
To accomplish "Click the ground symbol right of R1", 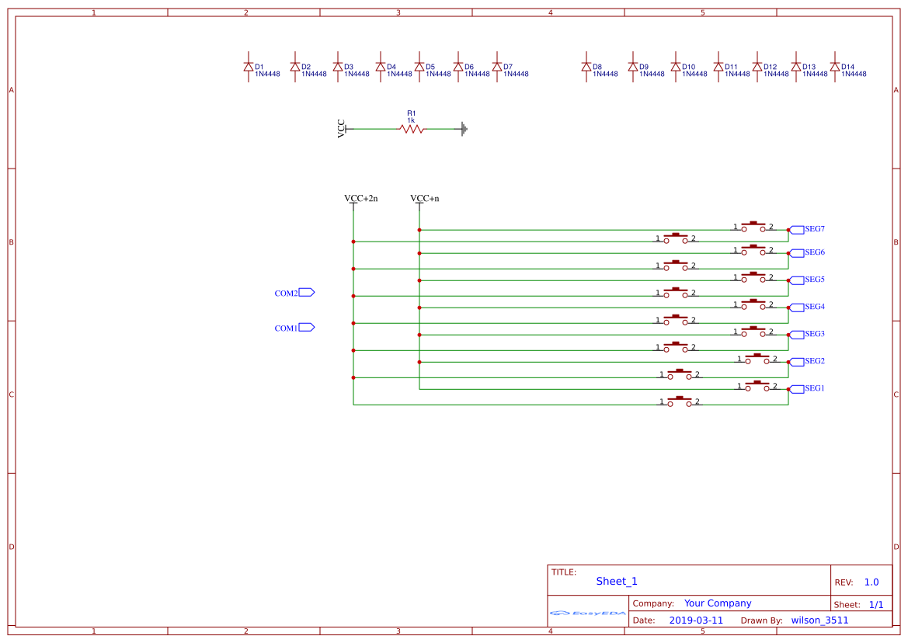I will point(463,128).
